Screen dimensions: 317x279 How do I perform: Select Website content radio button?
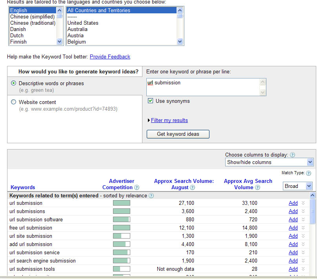tap(14, 102)
